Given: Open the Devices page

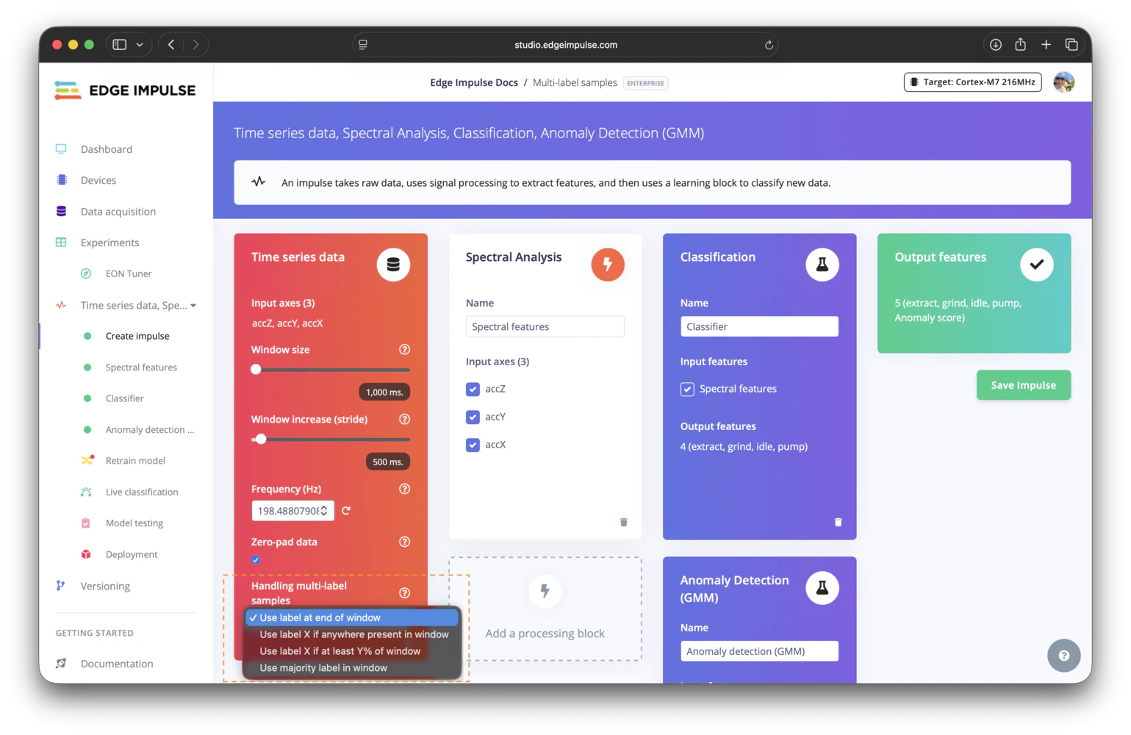Looking at the screenshot, I should tap(98, 180).
